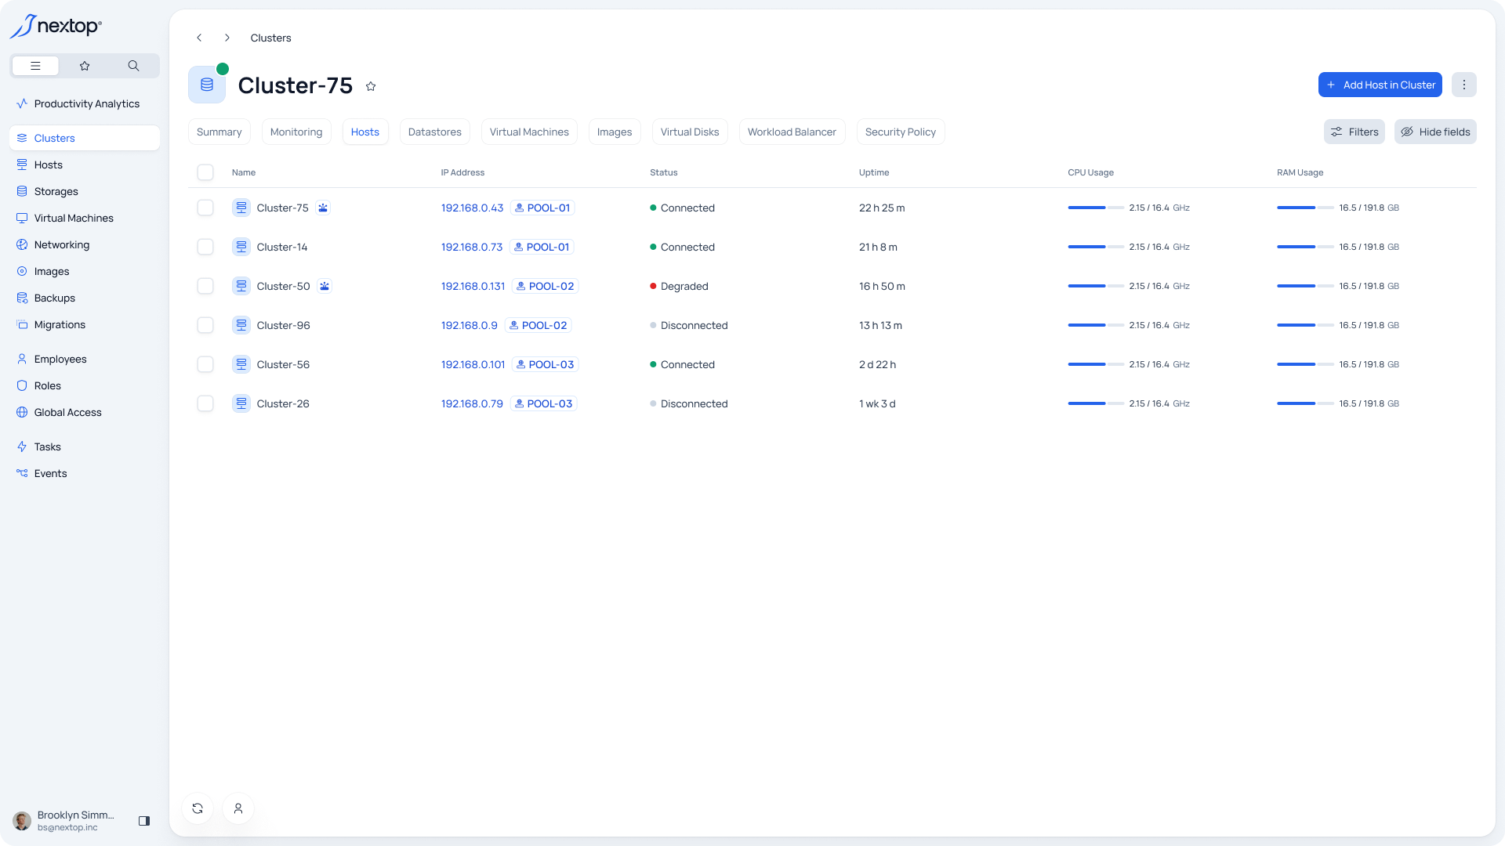Open Hosts in the sidebar
This screenshot has height=846, width=1505.
point(85,164)
